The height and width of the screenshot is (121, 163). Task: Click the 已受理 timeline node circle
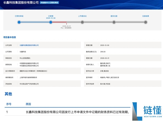coord(51,22)
